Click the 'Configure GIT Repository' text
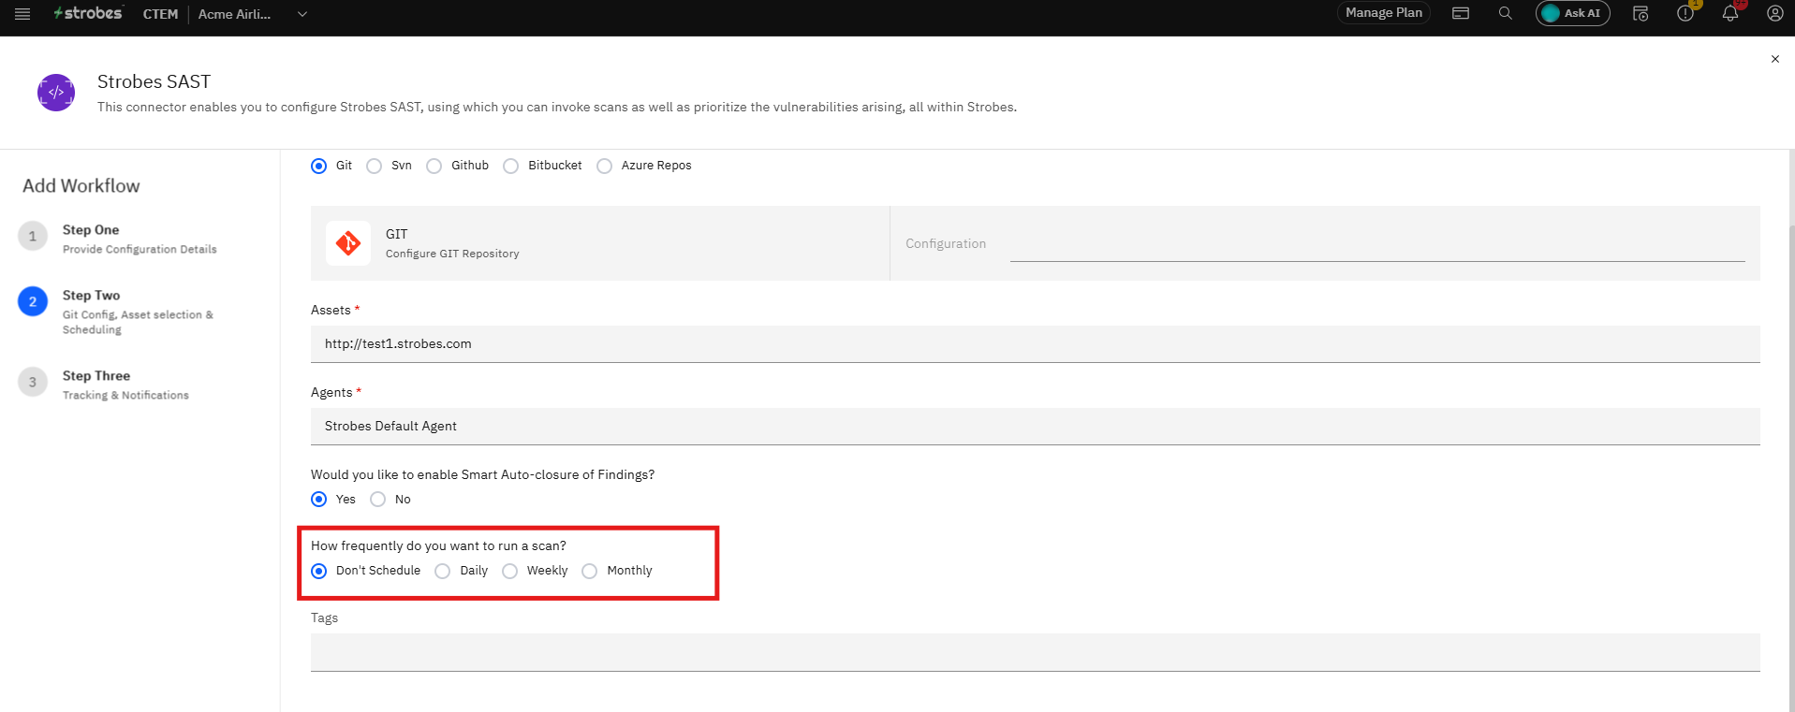Screen dimensions: 1795x712 pyautogui.click(x=452, y=254)
